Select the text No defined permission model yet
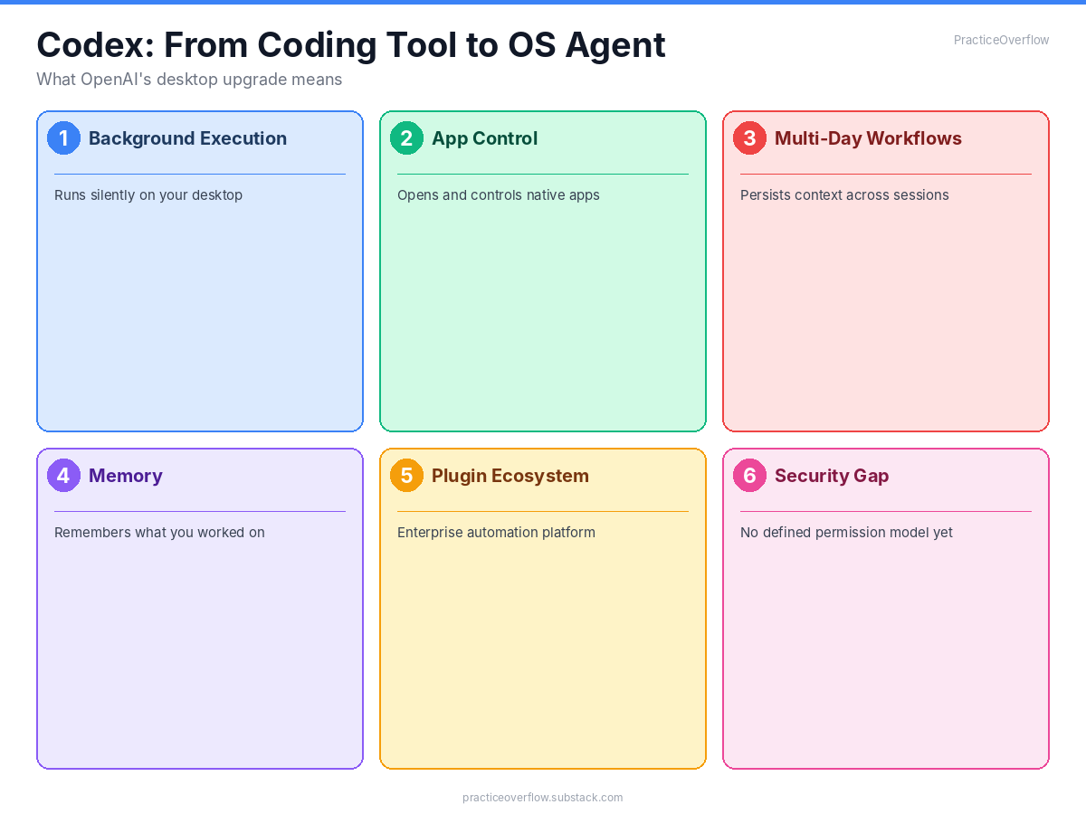Viewport: 1086px width, 814px height. [x=846, y=533]
